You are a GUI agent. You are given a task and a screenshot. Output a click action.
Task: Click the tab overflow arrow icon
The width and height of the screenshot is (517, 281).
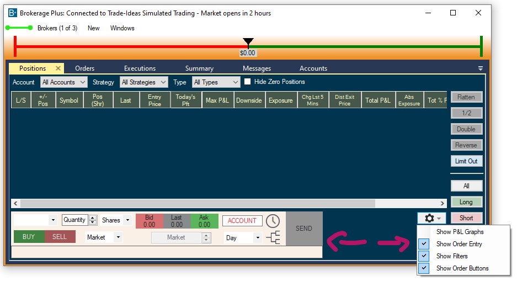point(480,68)
